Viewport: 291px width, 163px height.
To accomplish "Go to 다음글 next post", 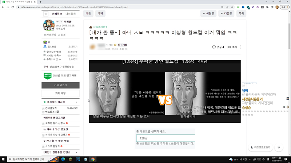I will 226,13.
